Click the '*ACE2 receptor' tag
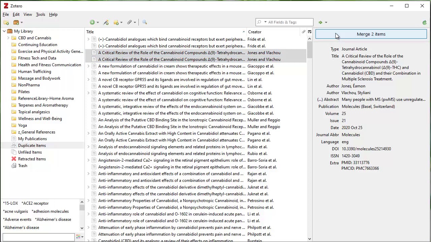The width and height of the screenshot is (431, 242). point(35,203)
